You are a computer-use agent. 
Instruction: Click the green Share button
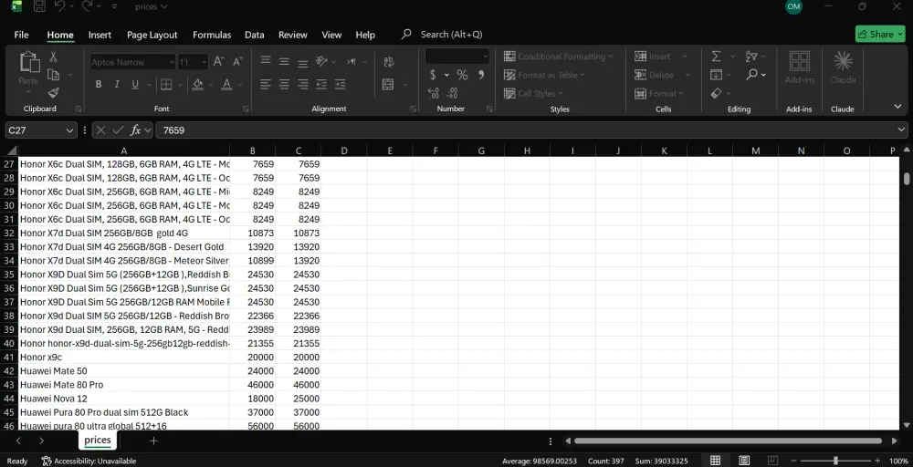(x=880, y=35)
